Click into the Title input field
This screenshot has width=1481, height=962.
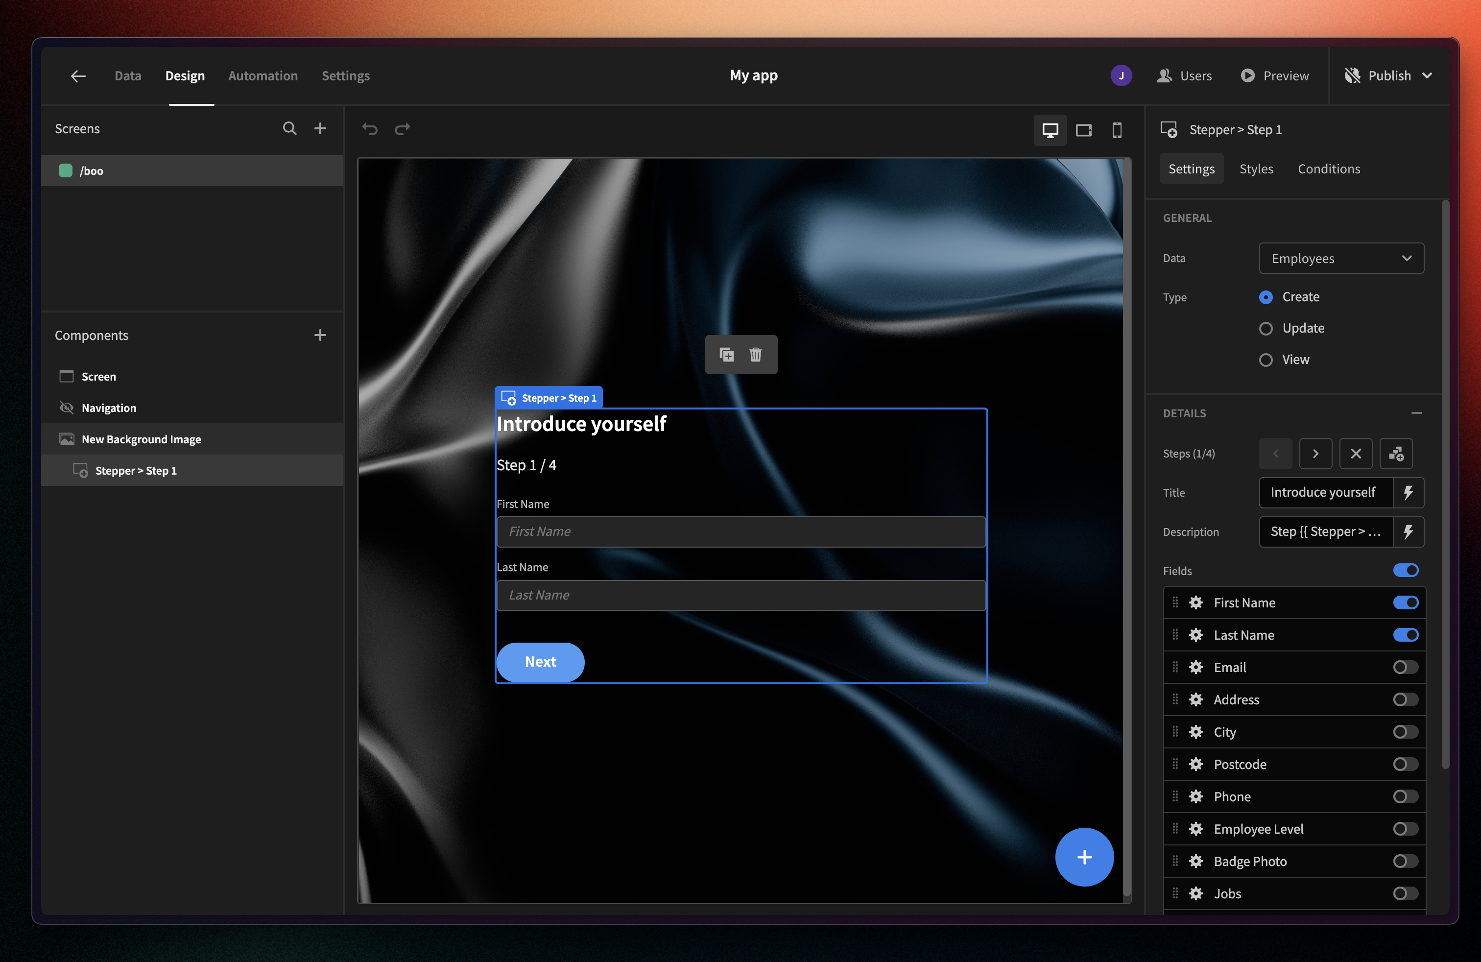coord(1325,493)
